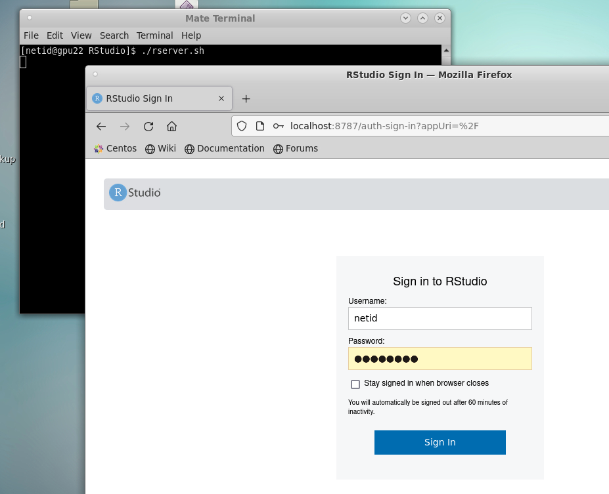609x494 pixels.
Task: Open the Wiki bookmark
Action: pos(160,148)
